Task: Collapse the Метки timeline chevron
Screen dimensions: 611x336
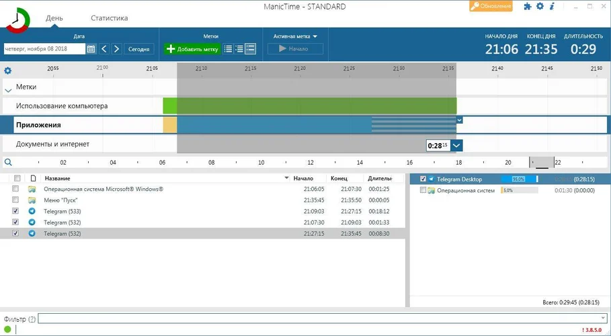Action: 8,90
